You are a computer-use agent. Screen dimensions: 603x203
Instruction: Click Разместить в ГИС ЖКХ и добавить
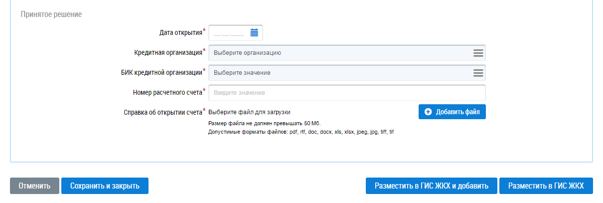[x=431, y=186]
